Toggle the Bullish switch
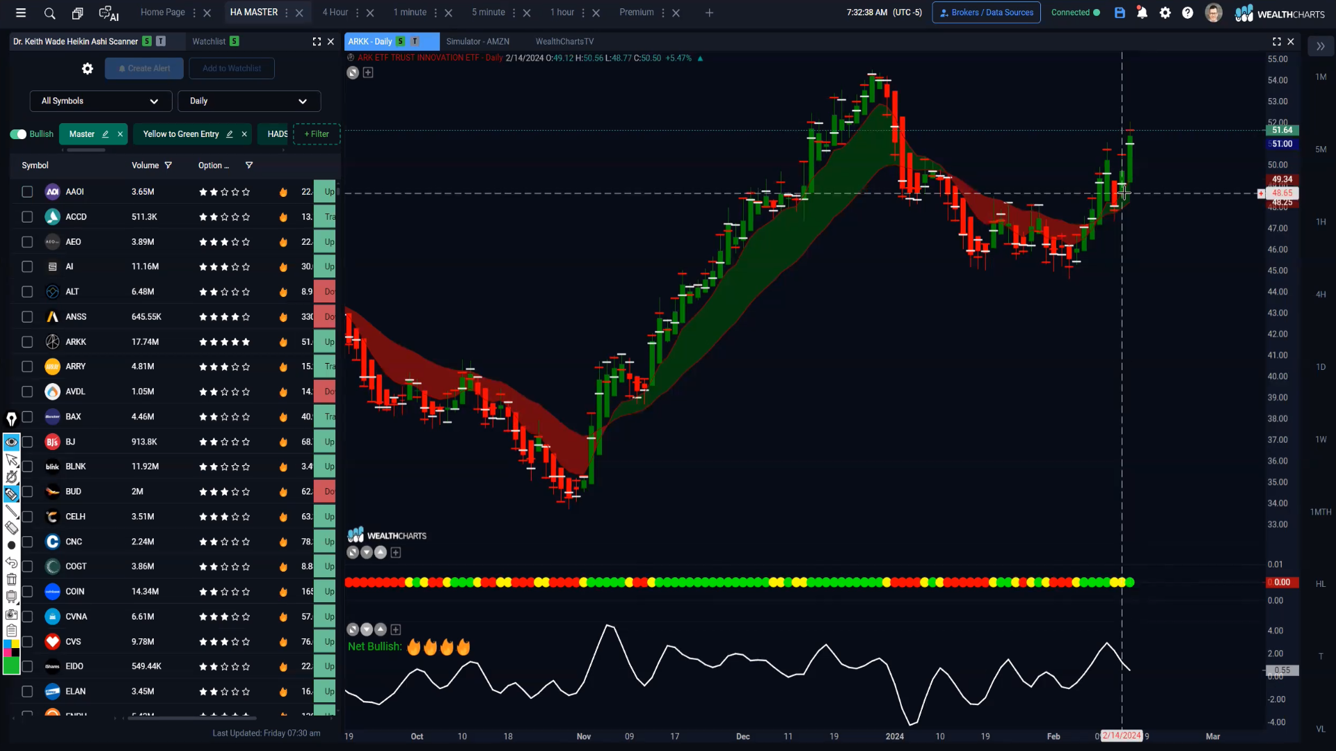This screenshot has width=1336, height=751. click(x=18, y=134)
